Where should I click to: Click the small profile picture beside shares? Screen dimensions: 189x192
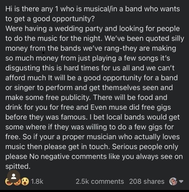(x=173, y=182)
